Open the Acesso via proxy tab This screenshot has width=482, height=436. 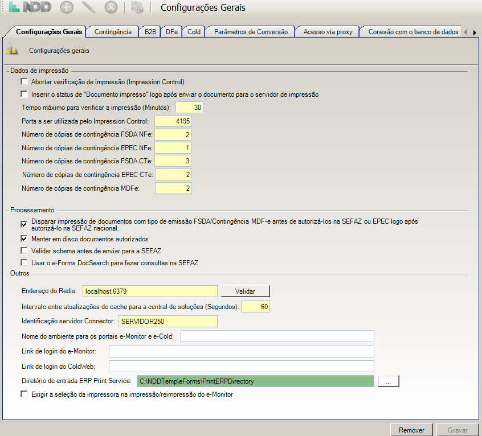[328, 32]
